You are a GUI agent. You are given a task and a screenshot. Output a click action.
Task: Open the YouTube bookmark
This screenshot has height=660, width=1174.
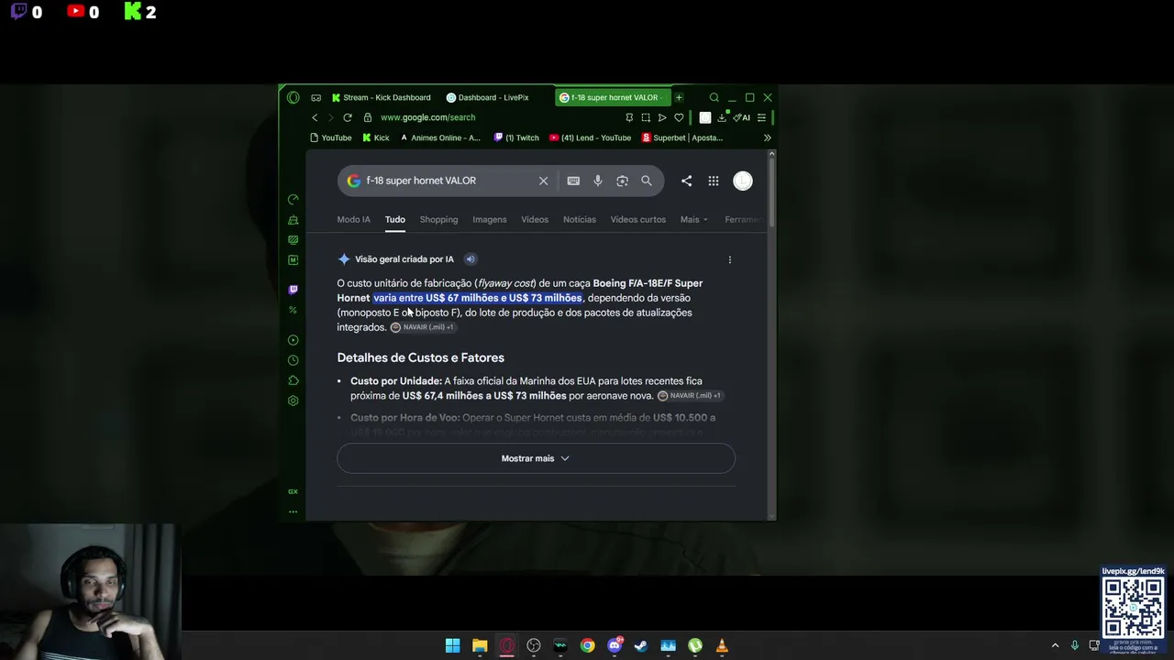click(x=331, y=137)
